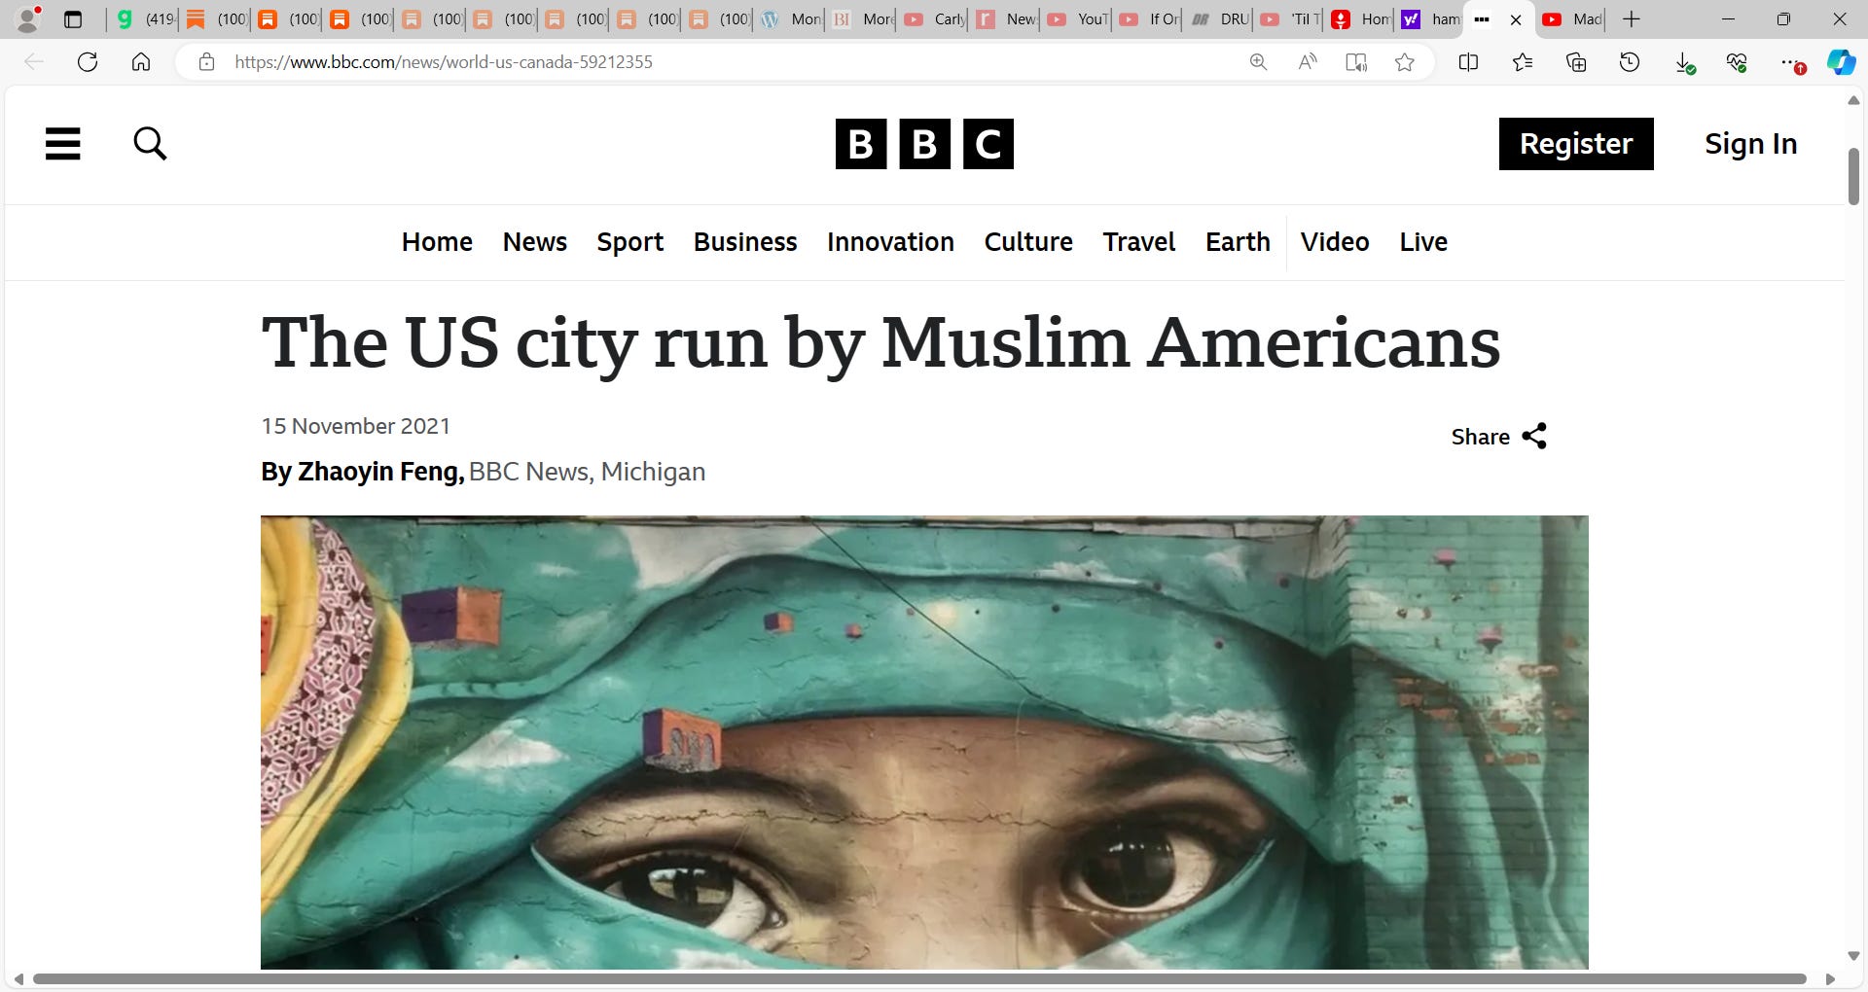Click the author name 'Zhaoyin Feng'
This screenshot has height=992, width=1868.
coord(380,472)
